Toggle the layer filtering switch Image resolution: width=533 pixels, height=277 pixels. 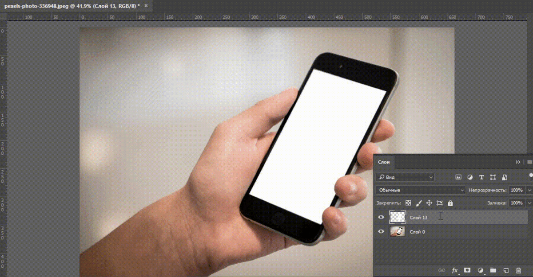531,177
